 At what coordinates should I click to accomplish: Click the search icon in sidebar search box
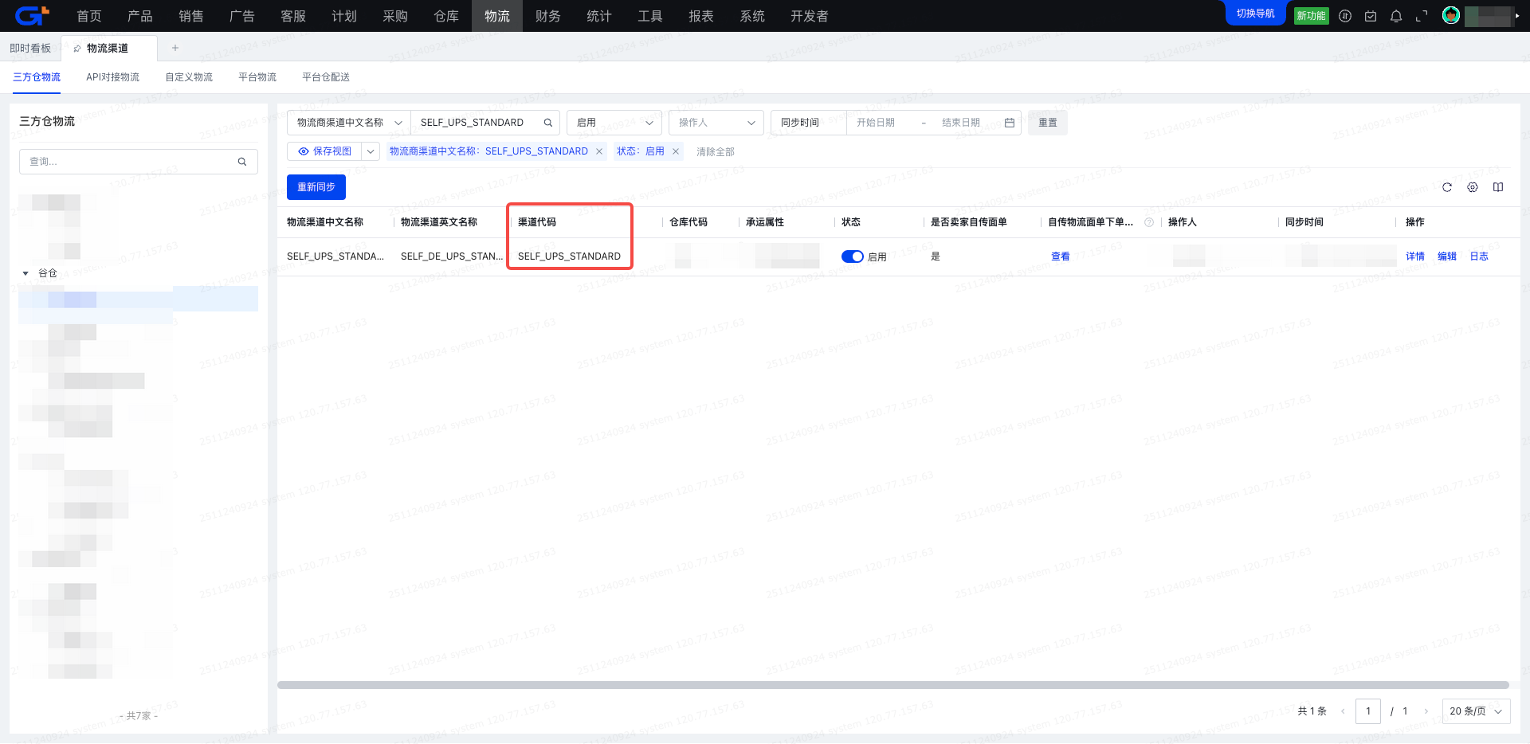[x=242, y=162]
